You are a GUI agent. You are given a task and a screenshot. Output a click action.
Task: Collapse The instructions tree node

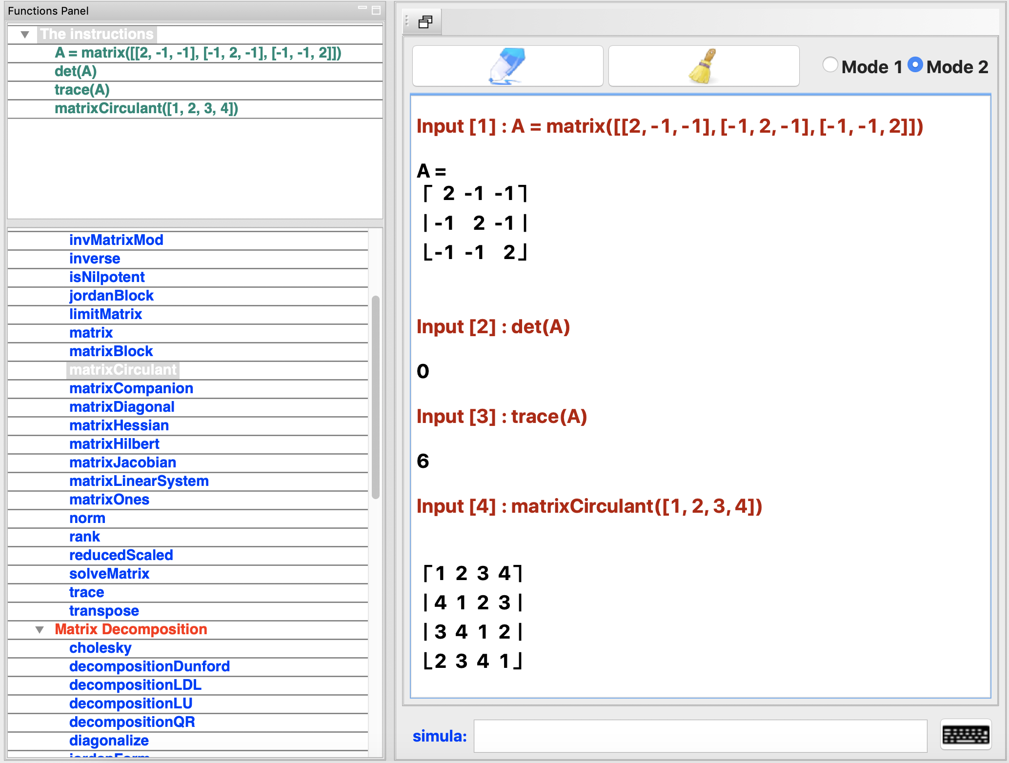pyautogui.click(x=25, y=35)
